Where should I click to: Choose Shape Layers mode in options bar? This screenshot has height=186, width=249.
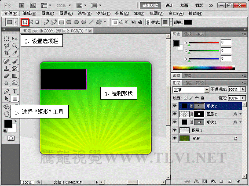(x=25, y=22)
